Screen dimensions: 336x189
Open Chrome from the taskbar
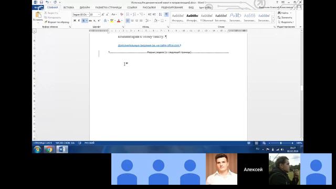pyautogui.click(x=49, y=149)
